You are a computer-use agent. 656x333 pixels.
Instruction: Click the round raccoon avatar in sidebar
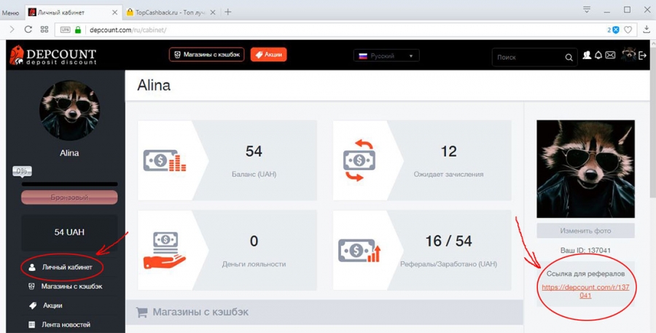coord(69,111)
